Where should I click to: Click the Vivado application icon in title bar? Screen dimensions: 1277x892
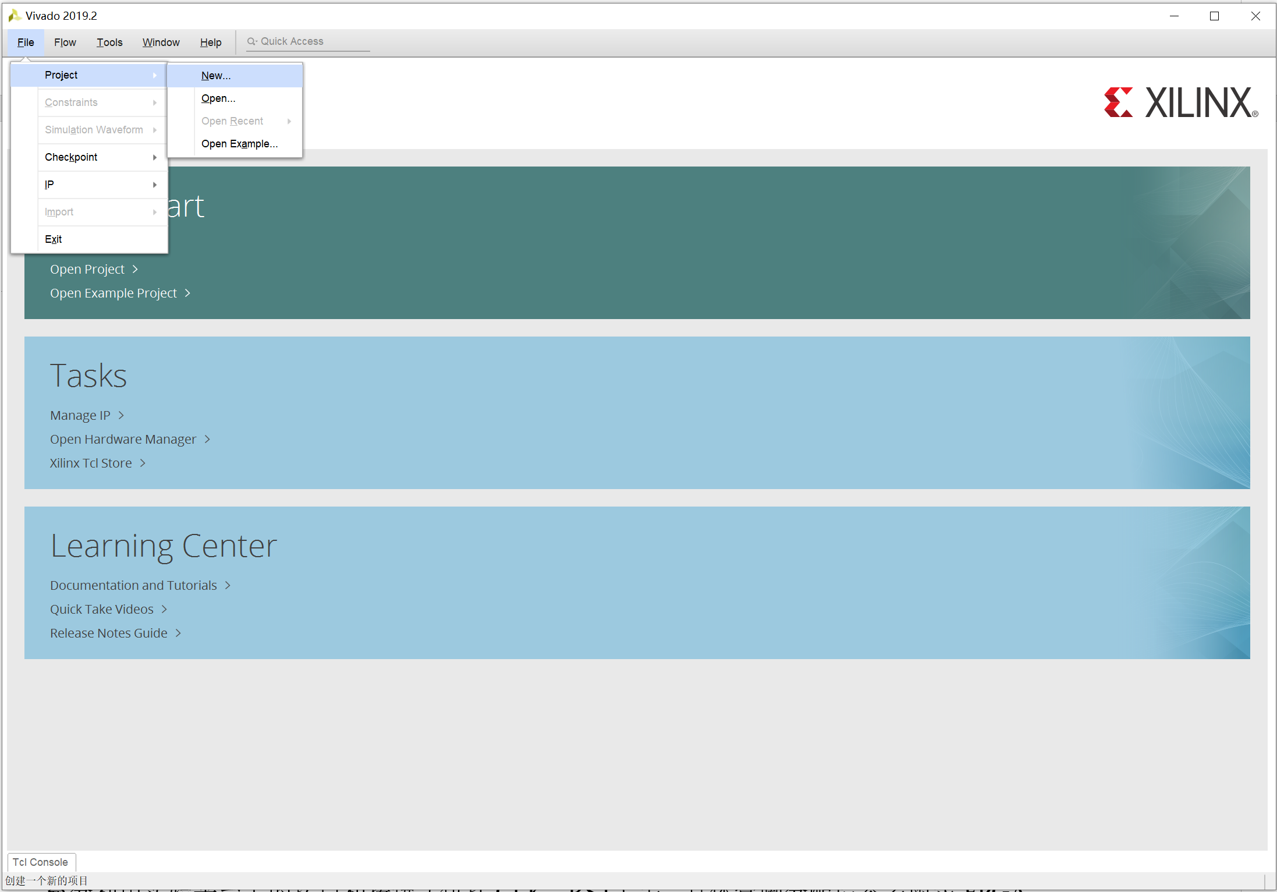[x=15, y=16]
